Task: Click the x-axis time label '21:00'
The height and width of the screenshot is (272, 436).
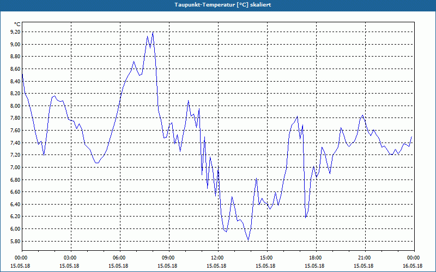Action: tap(365, 258)
